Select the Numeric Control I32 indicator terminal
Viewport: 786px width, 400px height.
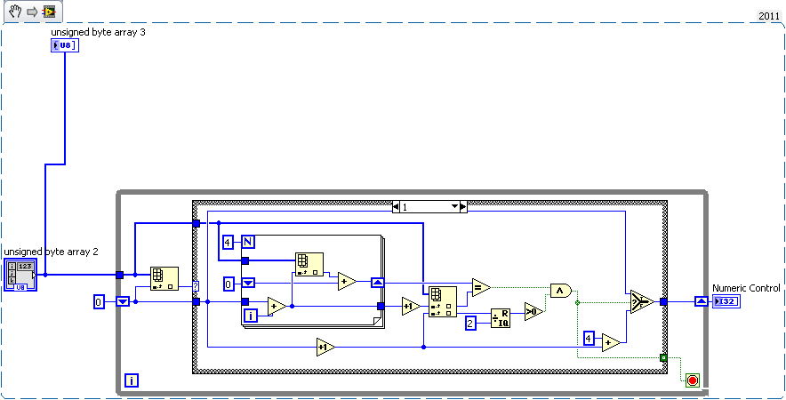pos(726,301)
